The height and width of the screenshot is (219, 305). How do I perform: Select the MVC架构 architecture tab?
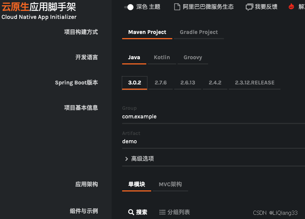click(170, 184)
